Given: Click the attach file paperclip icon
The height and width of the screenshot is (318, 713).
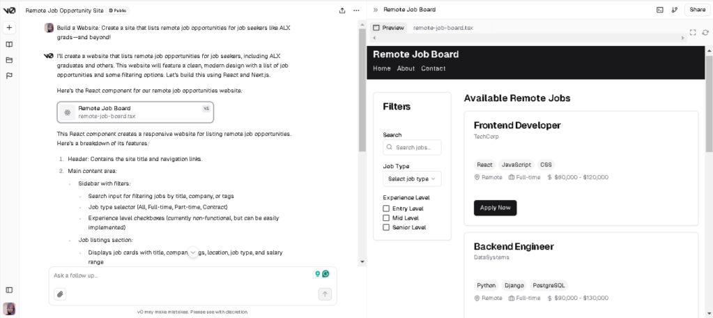Looking at the screenshot, I should pos(61,294).
